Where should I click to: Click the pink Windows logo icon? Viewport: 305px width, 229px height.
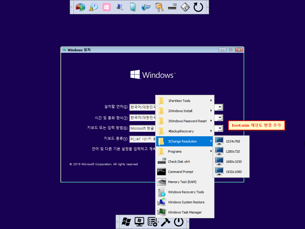point(107,7)
